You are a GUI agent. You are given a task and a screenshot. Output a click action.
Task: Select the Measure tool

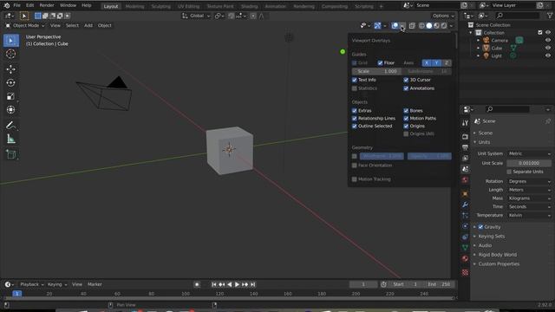[x=11, y=139]
